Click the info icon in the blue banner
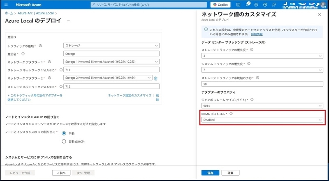The width and height of the screenshot is (329, 181). [x=206, y=30]
